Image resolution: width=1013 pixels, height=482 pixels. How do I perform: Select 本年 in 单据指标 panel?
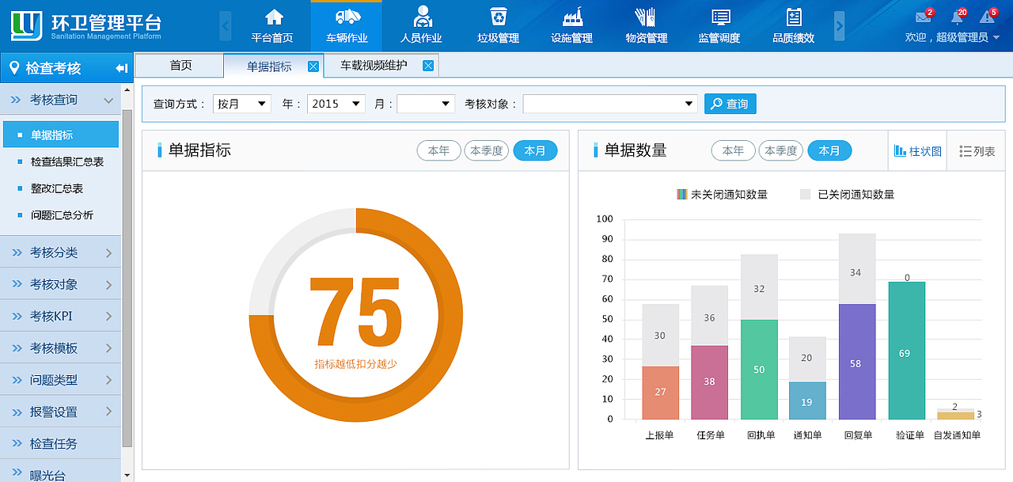pyautogui.click(x=439, y=150)
